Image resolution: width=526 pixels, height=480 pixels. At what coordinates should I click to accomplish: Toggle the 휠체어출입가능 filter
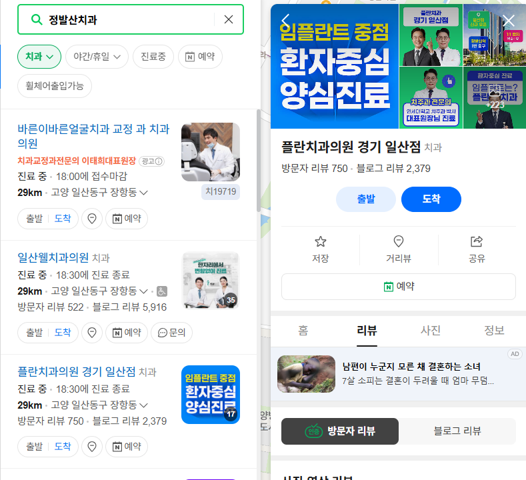click(55, 86)
